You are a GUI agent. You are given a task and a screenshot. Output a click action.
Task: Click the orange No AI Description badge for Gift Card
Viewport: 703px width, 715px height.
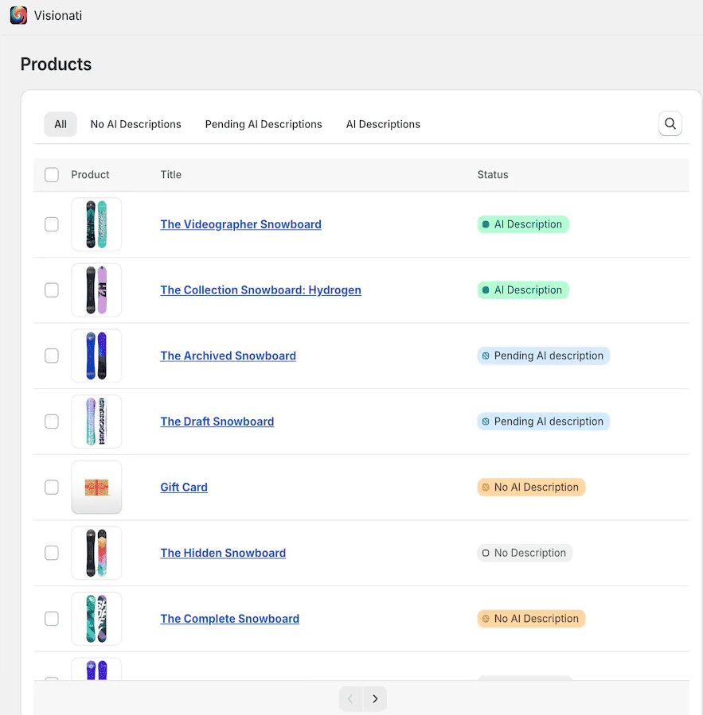click(x=530, y=487)
